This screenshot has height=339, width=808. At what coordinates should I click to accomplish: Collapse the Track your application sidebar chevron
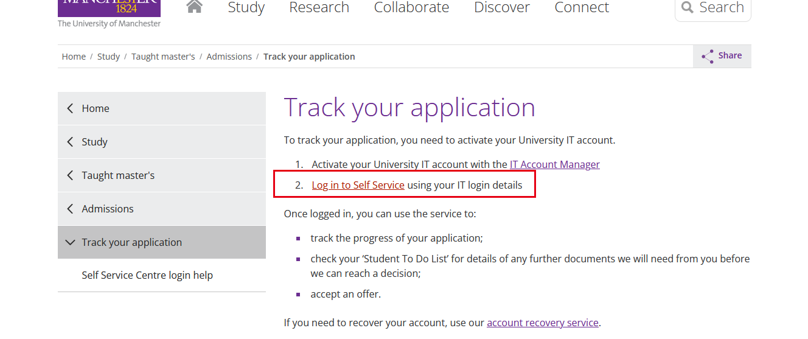tap(70, 242)
